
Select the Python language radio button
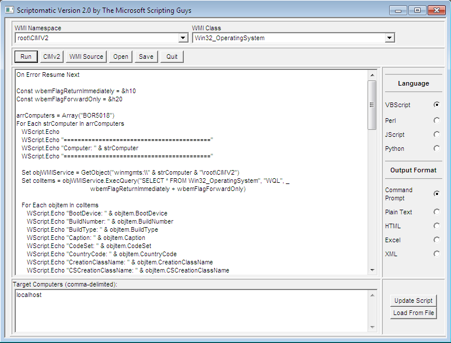click(x=436, y=148)
